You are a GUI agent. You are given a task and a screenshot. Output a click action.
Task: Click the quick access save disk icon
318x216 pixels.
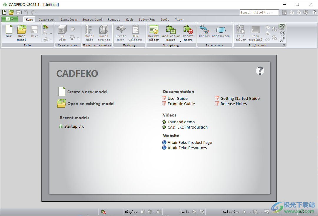click(18, 12)
